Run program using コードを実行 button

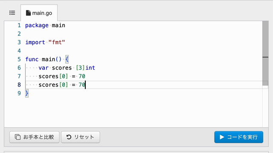(239, 137)
